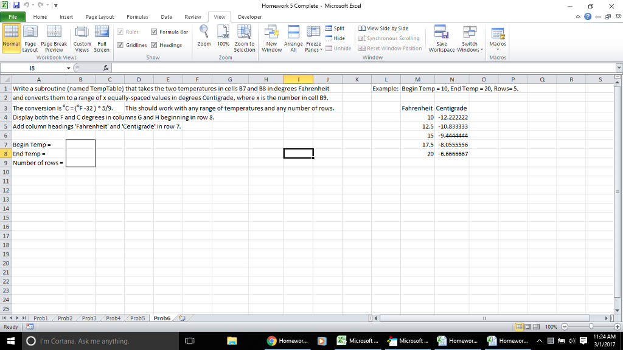Click the Arrange All icon

click(293, 38)
